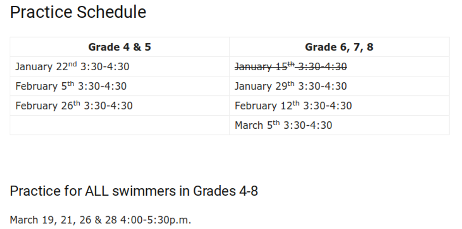Click Grades 4-8 text in the subheading
The image size is (462, 229).
click(x=225, y=191)
